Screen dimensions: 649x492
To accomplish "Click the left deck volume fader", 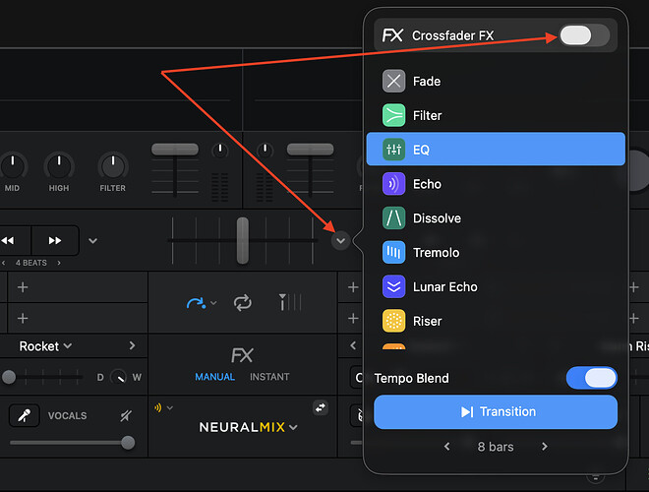I will click(175, 150).
